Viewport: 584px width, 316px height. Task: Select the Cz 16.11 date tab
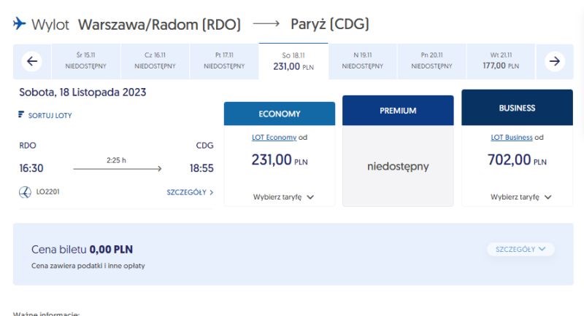click(155, 61)
